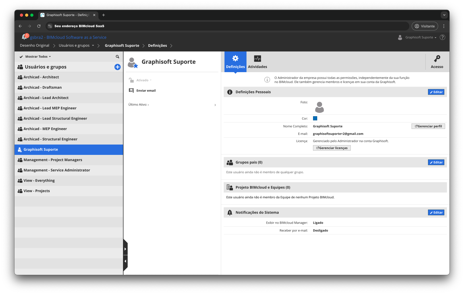Open the Graphisoft Suporte account dropdown
The width and height of the screenshot is (464, 294).
tap(421, 37)
